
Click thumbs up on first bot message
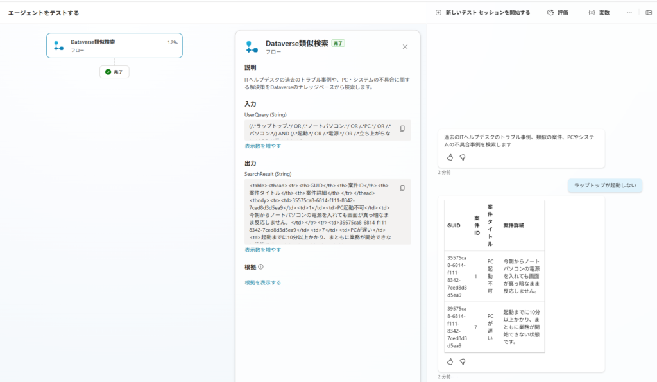(450, 157)
